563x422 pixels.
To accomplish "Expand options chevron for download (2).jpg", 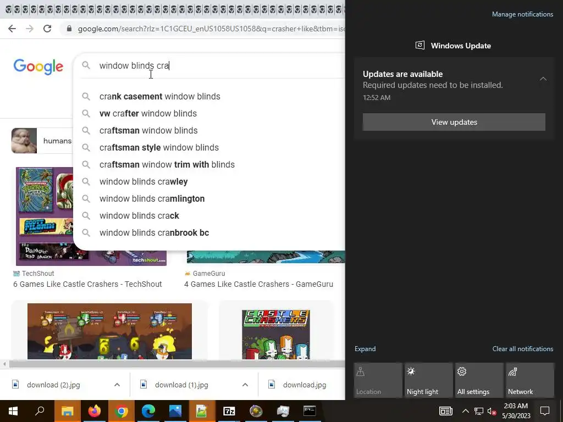I will pos(117,385).
